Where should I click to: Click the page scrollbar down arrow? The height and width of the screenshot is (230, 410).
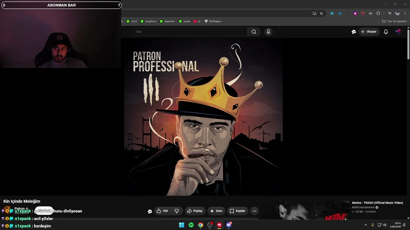(x=408, y=218)
